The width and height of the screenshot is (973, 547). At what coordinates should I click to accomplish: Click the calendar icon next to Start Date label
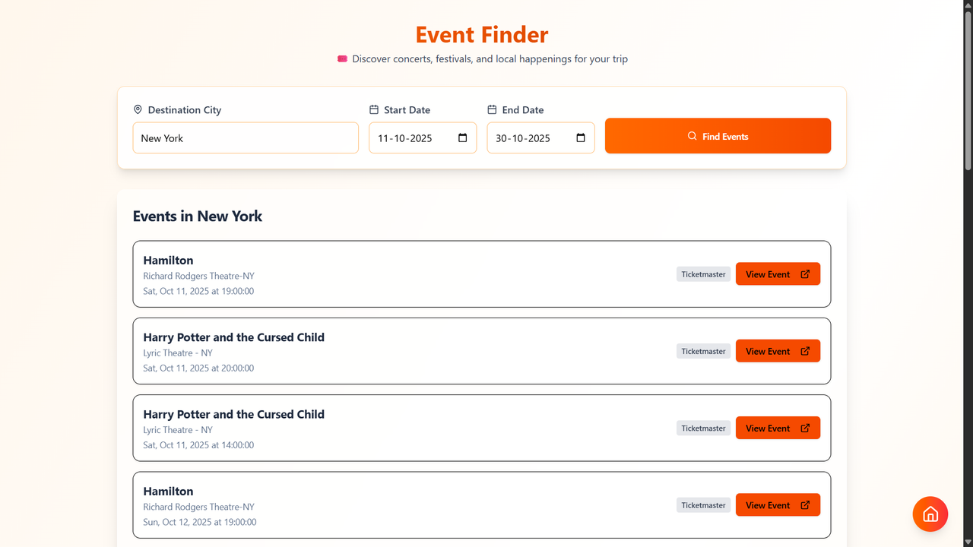pyautogui.click(x=374, y=109)
